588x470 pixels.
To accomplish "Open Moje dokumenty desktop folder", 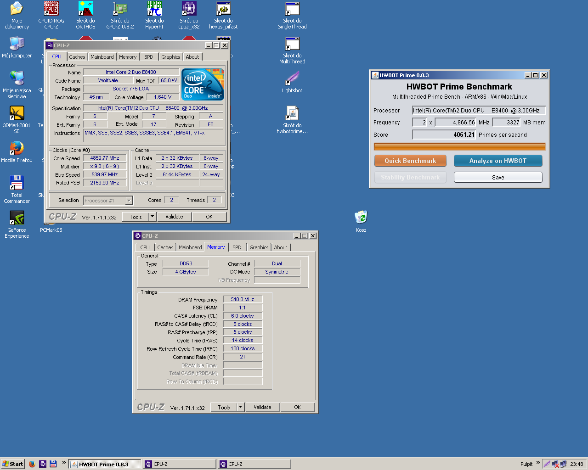I will 17,15.
